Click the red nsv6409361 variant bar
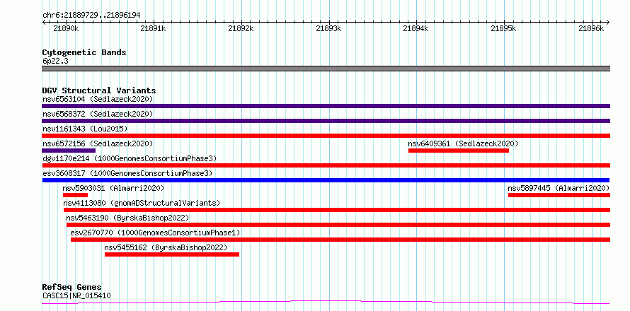630x311 pixels. [459, 151]
